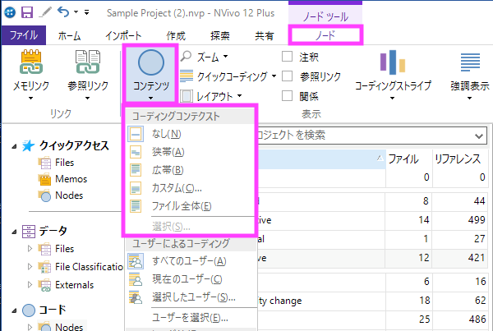Open the File (ファイル) tab

[23, 36]
